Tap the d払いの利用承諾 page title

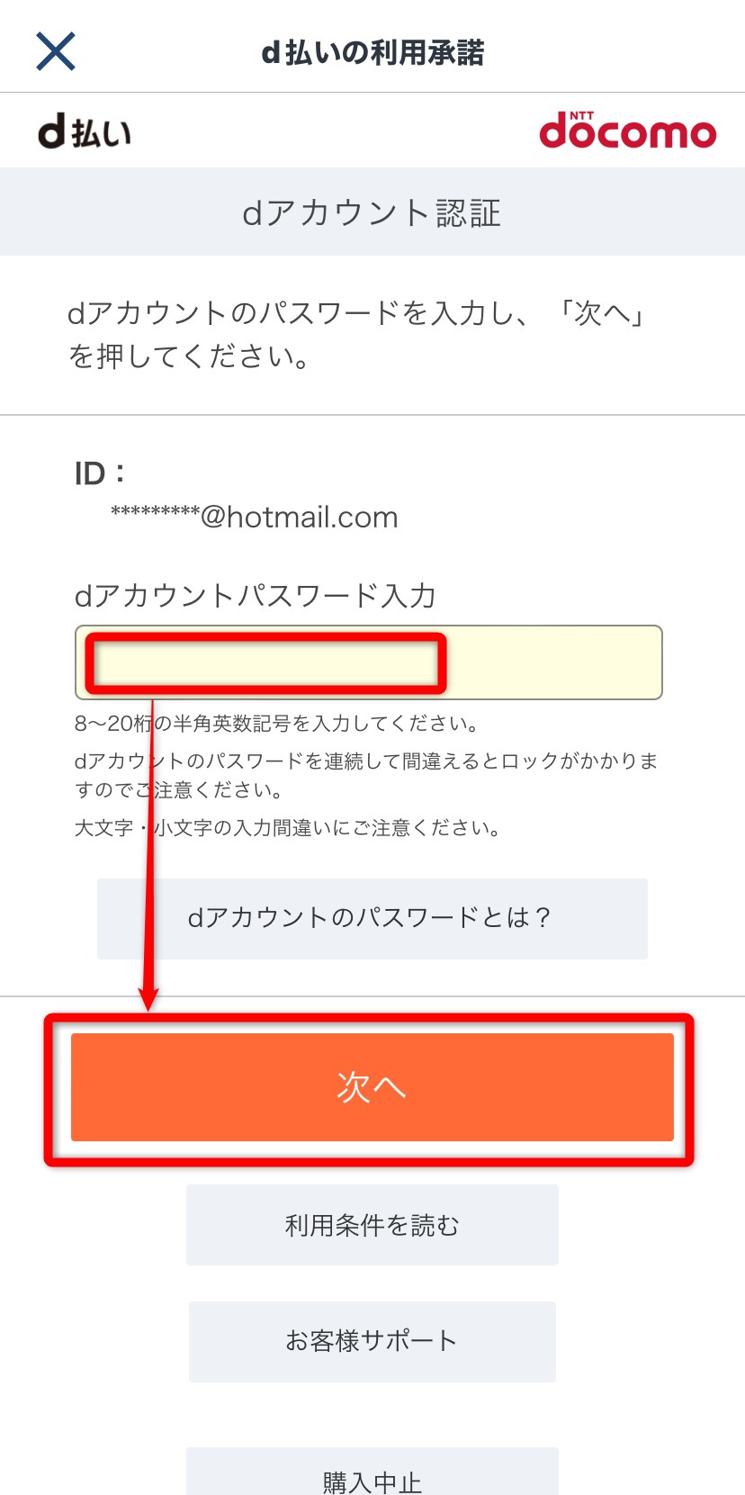click(372, 52)
